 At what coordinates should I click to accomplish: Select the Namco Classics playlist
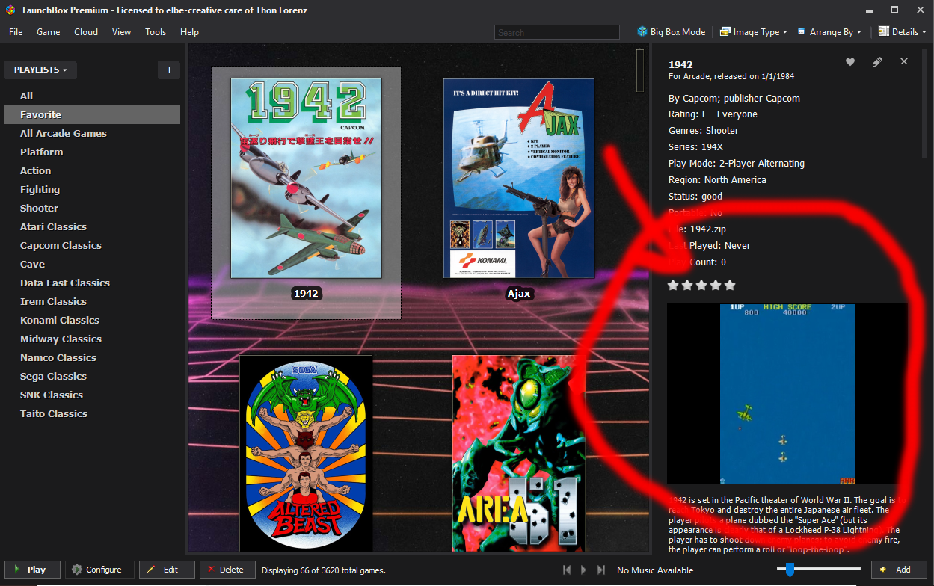[x=92, y=357]
